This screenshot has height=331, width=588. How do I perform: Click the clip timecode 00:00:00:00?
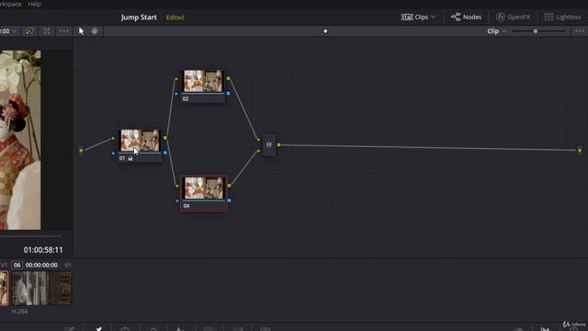[41, 265]
